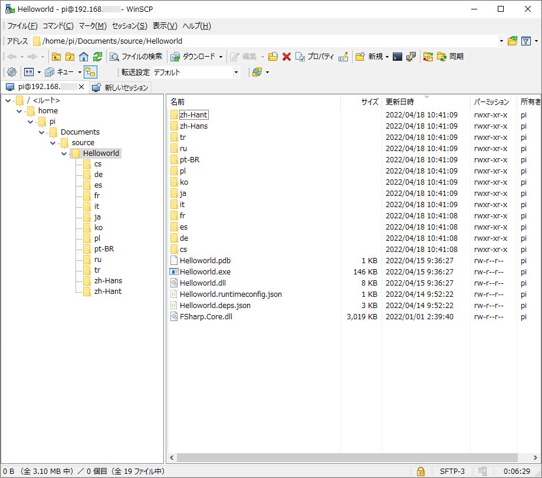Toggle the directory tree panel button

click(90, 72)
